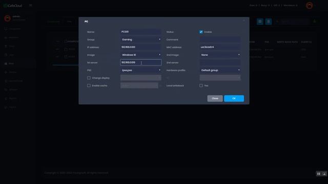Image resolution: width=328 pixels, height=184 pixels.
Task: Enable the Change display checkbox
Action: coord(89,78)
